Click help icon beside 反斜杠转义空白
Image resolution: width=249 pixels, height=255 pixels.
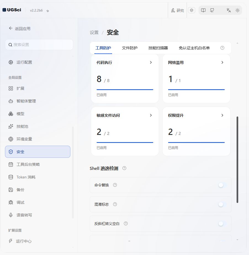coord(126,223)
